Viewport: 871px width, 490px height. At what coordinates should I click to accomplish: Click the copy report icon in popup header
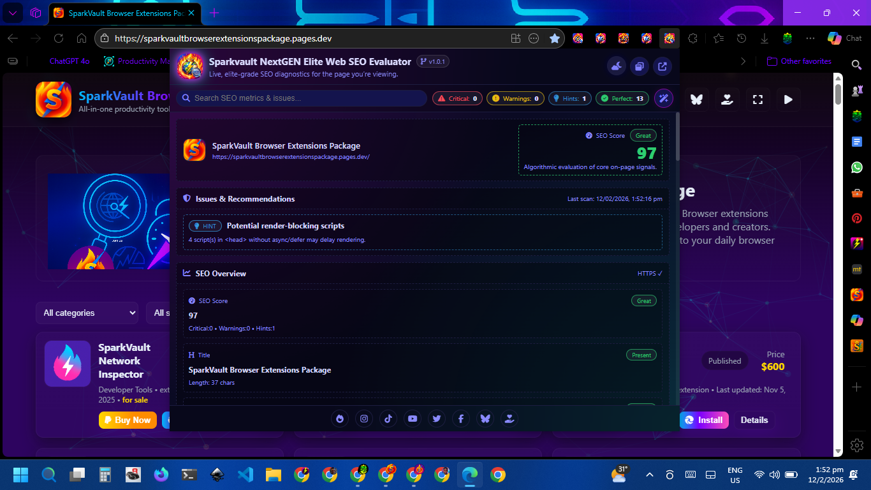(640, 66)
